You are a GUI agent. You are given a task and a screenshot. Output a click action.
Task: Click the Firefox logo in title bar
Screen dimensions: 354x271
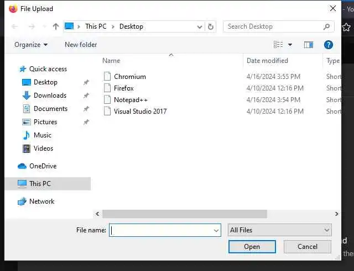pos(13,9)
